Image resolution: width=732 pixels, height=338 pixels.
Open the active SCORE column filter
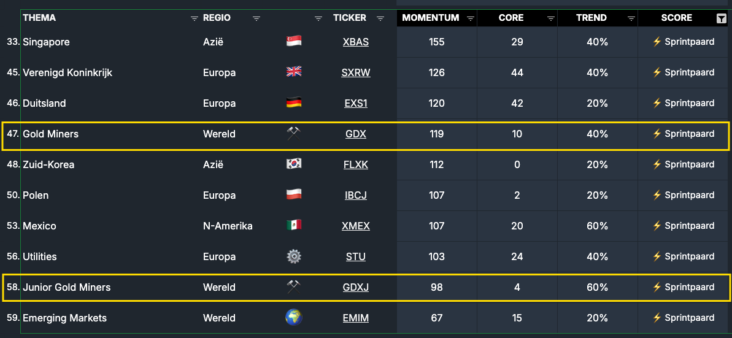721,18
